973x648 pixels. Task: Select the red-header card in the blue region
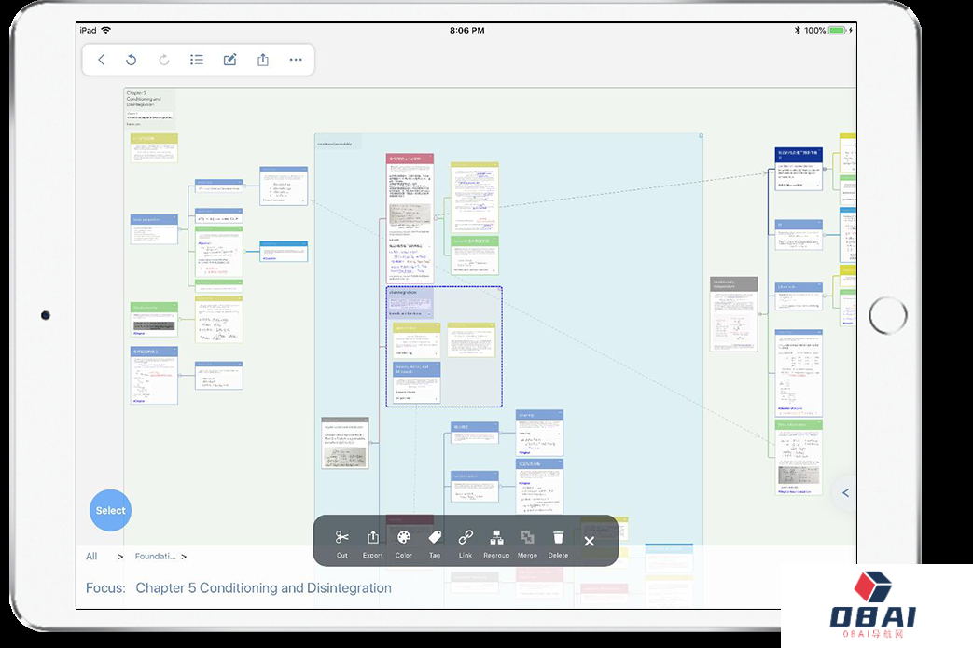(x=410, y=218)
